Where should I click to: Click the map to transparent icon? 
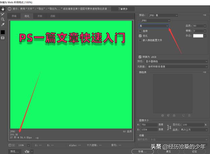click(x=163, y=115)
